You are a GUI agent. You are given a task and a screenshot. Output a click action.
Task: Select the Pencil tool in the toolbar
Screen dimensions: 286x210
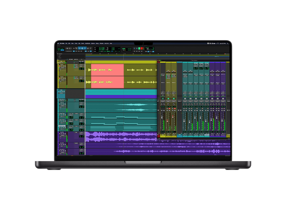click(x=90, y=48)
